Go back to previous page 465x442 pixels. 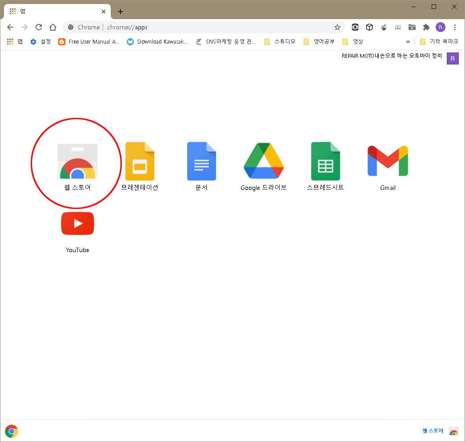(10, 27)
